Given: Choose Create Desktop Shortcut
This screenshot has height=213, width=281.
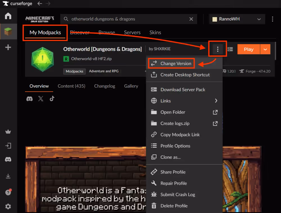Looking at the screenshot, I should [x=184, y=75].
